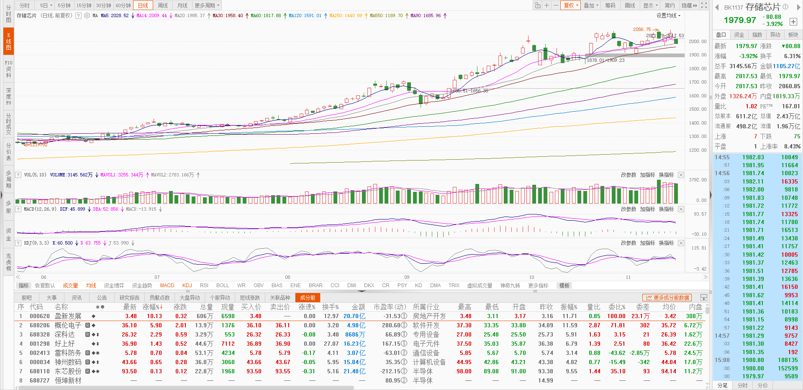
Task: Zoom in the chart with the plus icon
Action: (546, 5)
